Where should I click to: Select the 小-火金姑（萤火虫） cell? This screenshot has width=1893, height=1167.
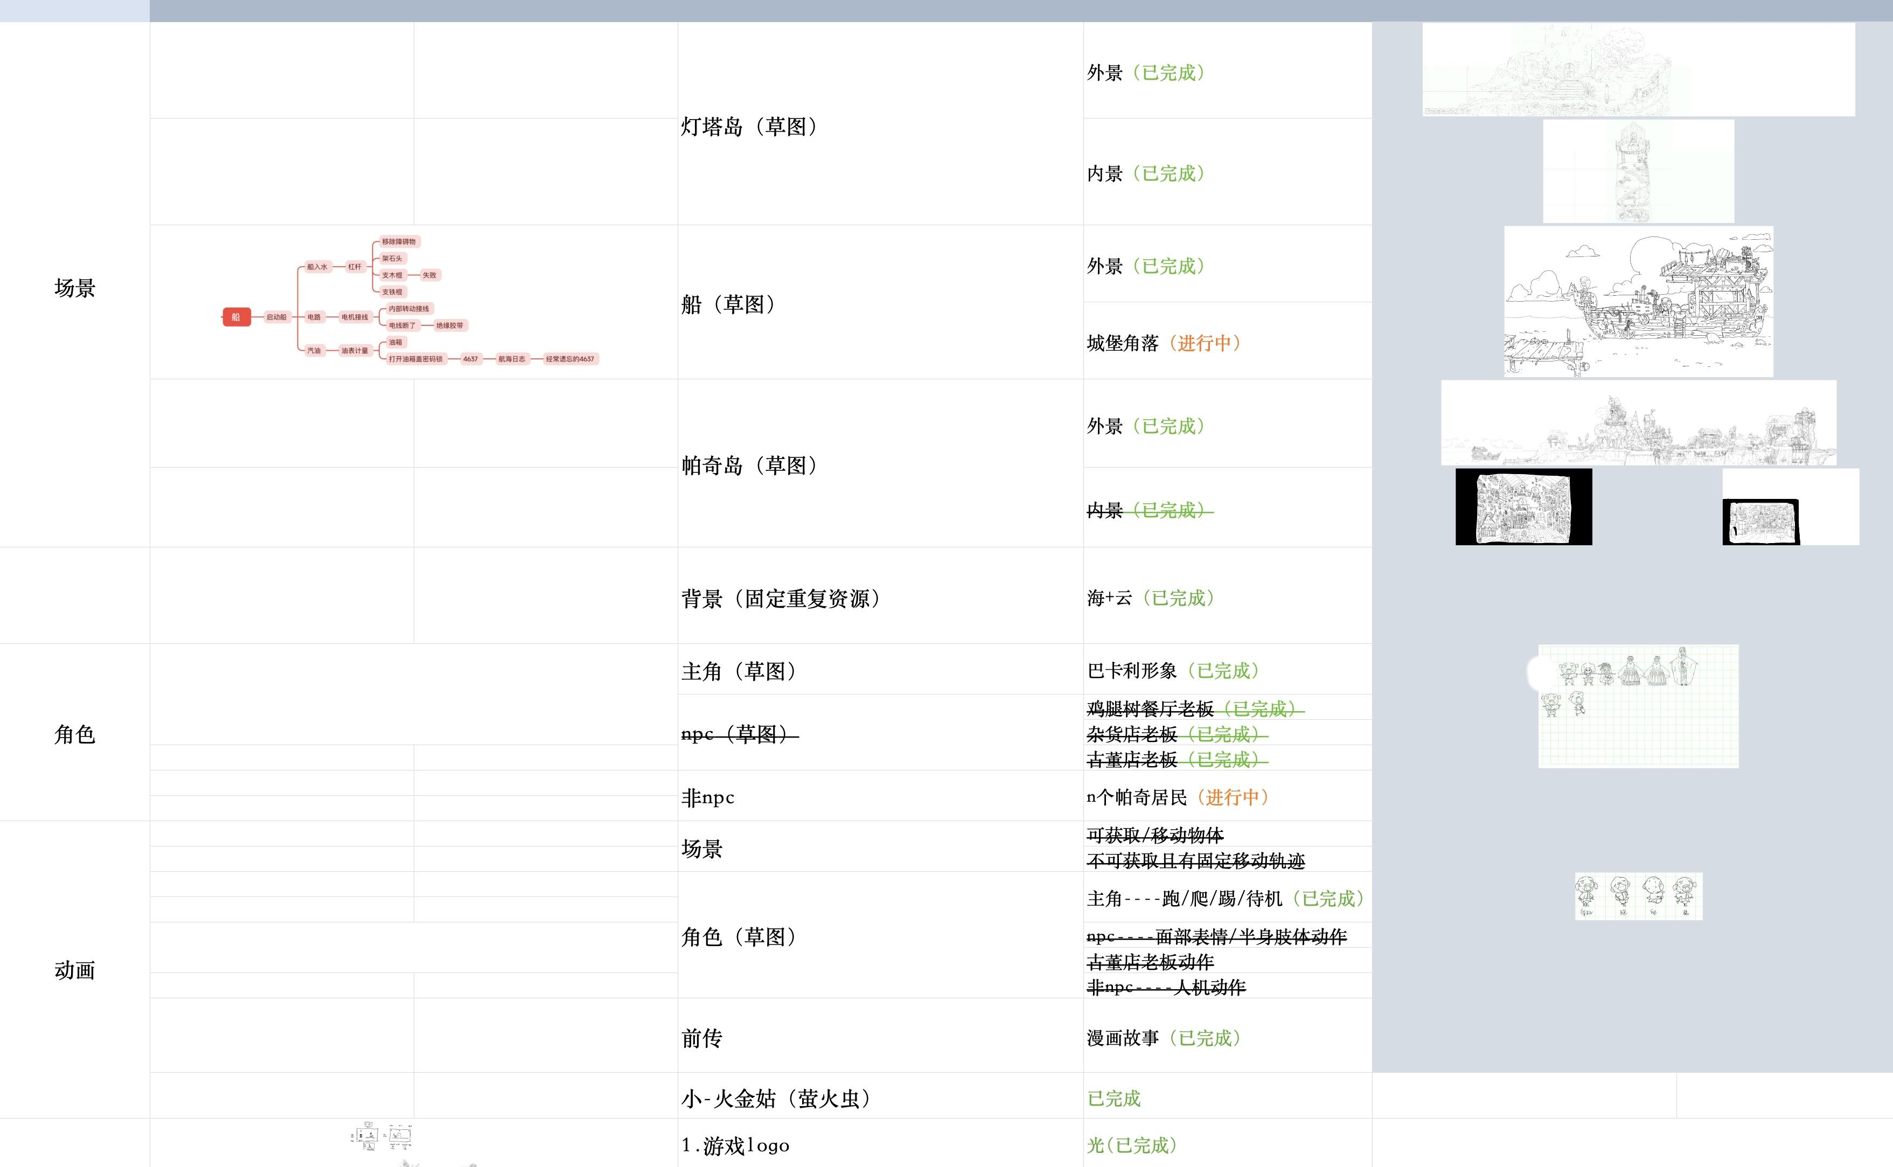point(881,1096)
